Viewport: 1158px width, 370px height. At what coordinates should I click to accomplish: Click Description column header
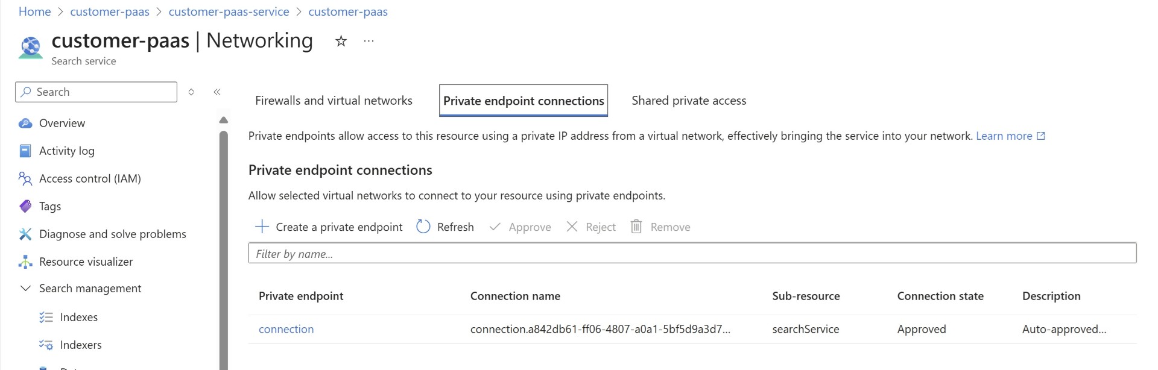1051,296
